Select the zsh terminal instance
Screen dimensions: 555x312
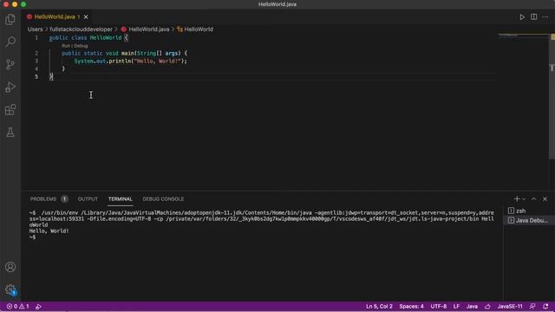pyautogui.click(x=529, y=211)
